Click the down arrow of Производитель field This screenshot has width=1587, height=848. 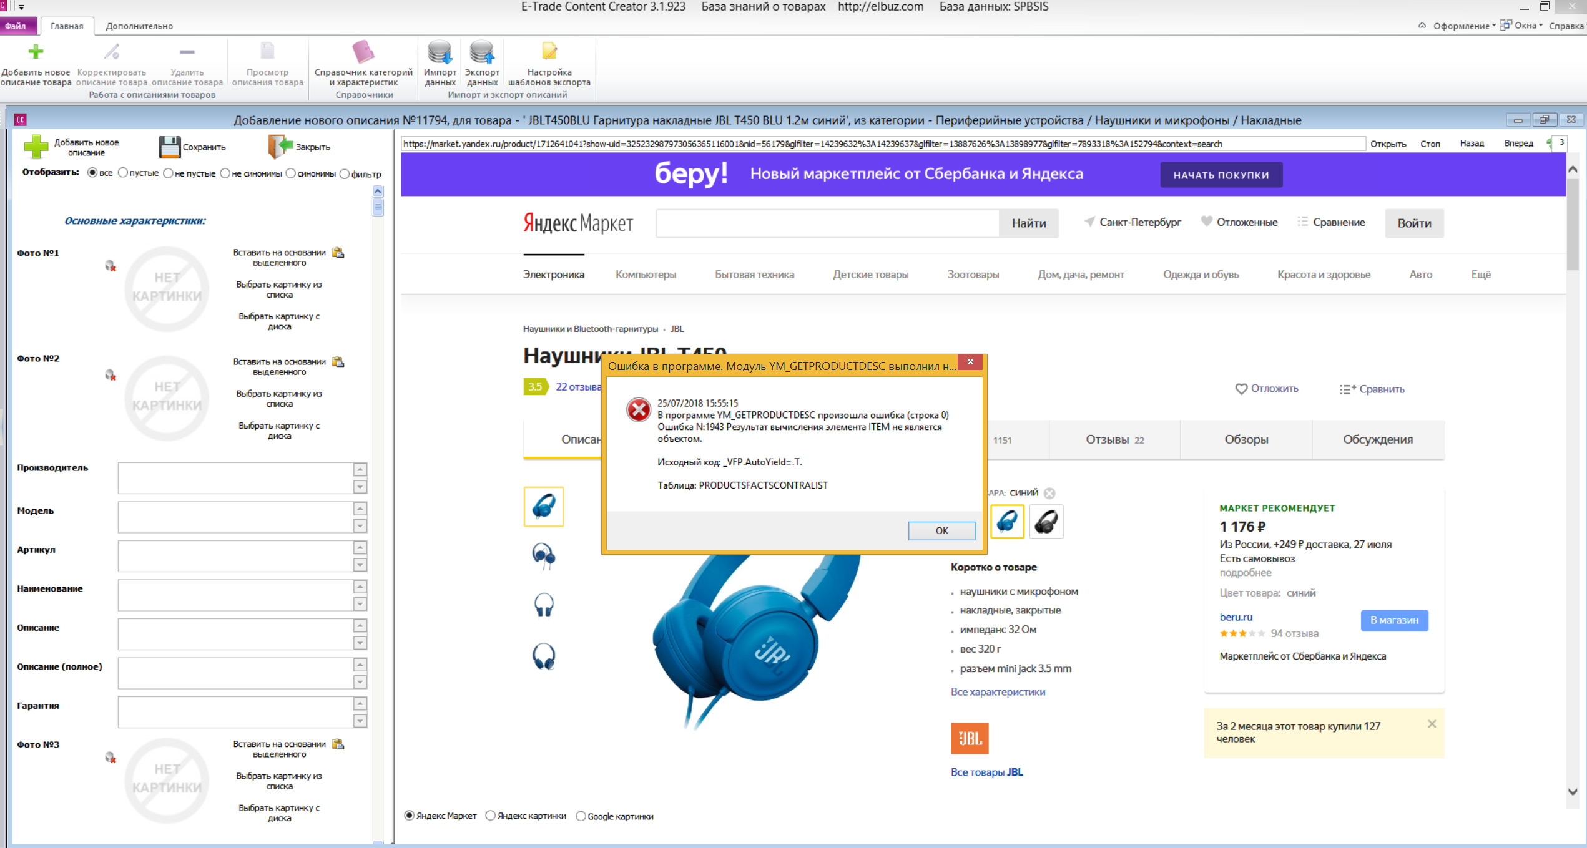[360, 487]
